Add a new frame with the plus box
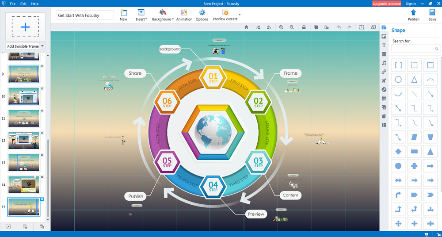442x237 pixels. 25,27
